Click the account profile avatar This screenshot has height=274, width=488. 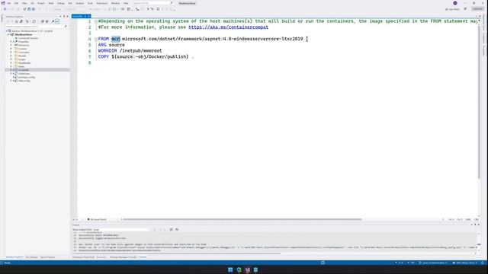[x=455, y=3]
